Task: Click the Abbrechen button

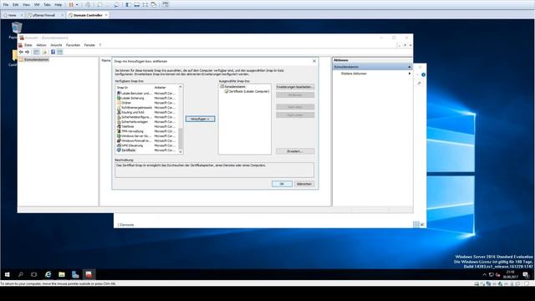Action: click(x=304, y=184)
